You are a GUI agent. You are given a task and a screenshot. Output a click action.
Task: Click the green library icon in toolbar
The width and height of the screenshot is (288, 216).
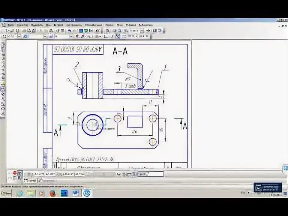(86, 31)
